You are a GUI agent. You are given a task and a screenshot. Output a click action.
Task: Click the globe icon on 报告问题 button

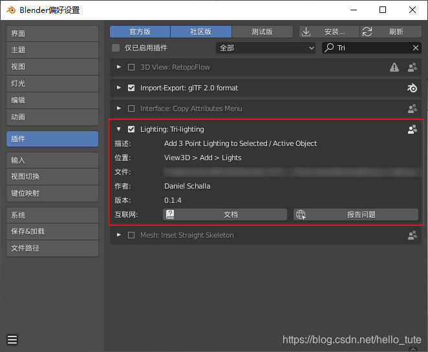[x=301, y=214]
